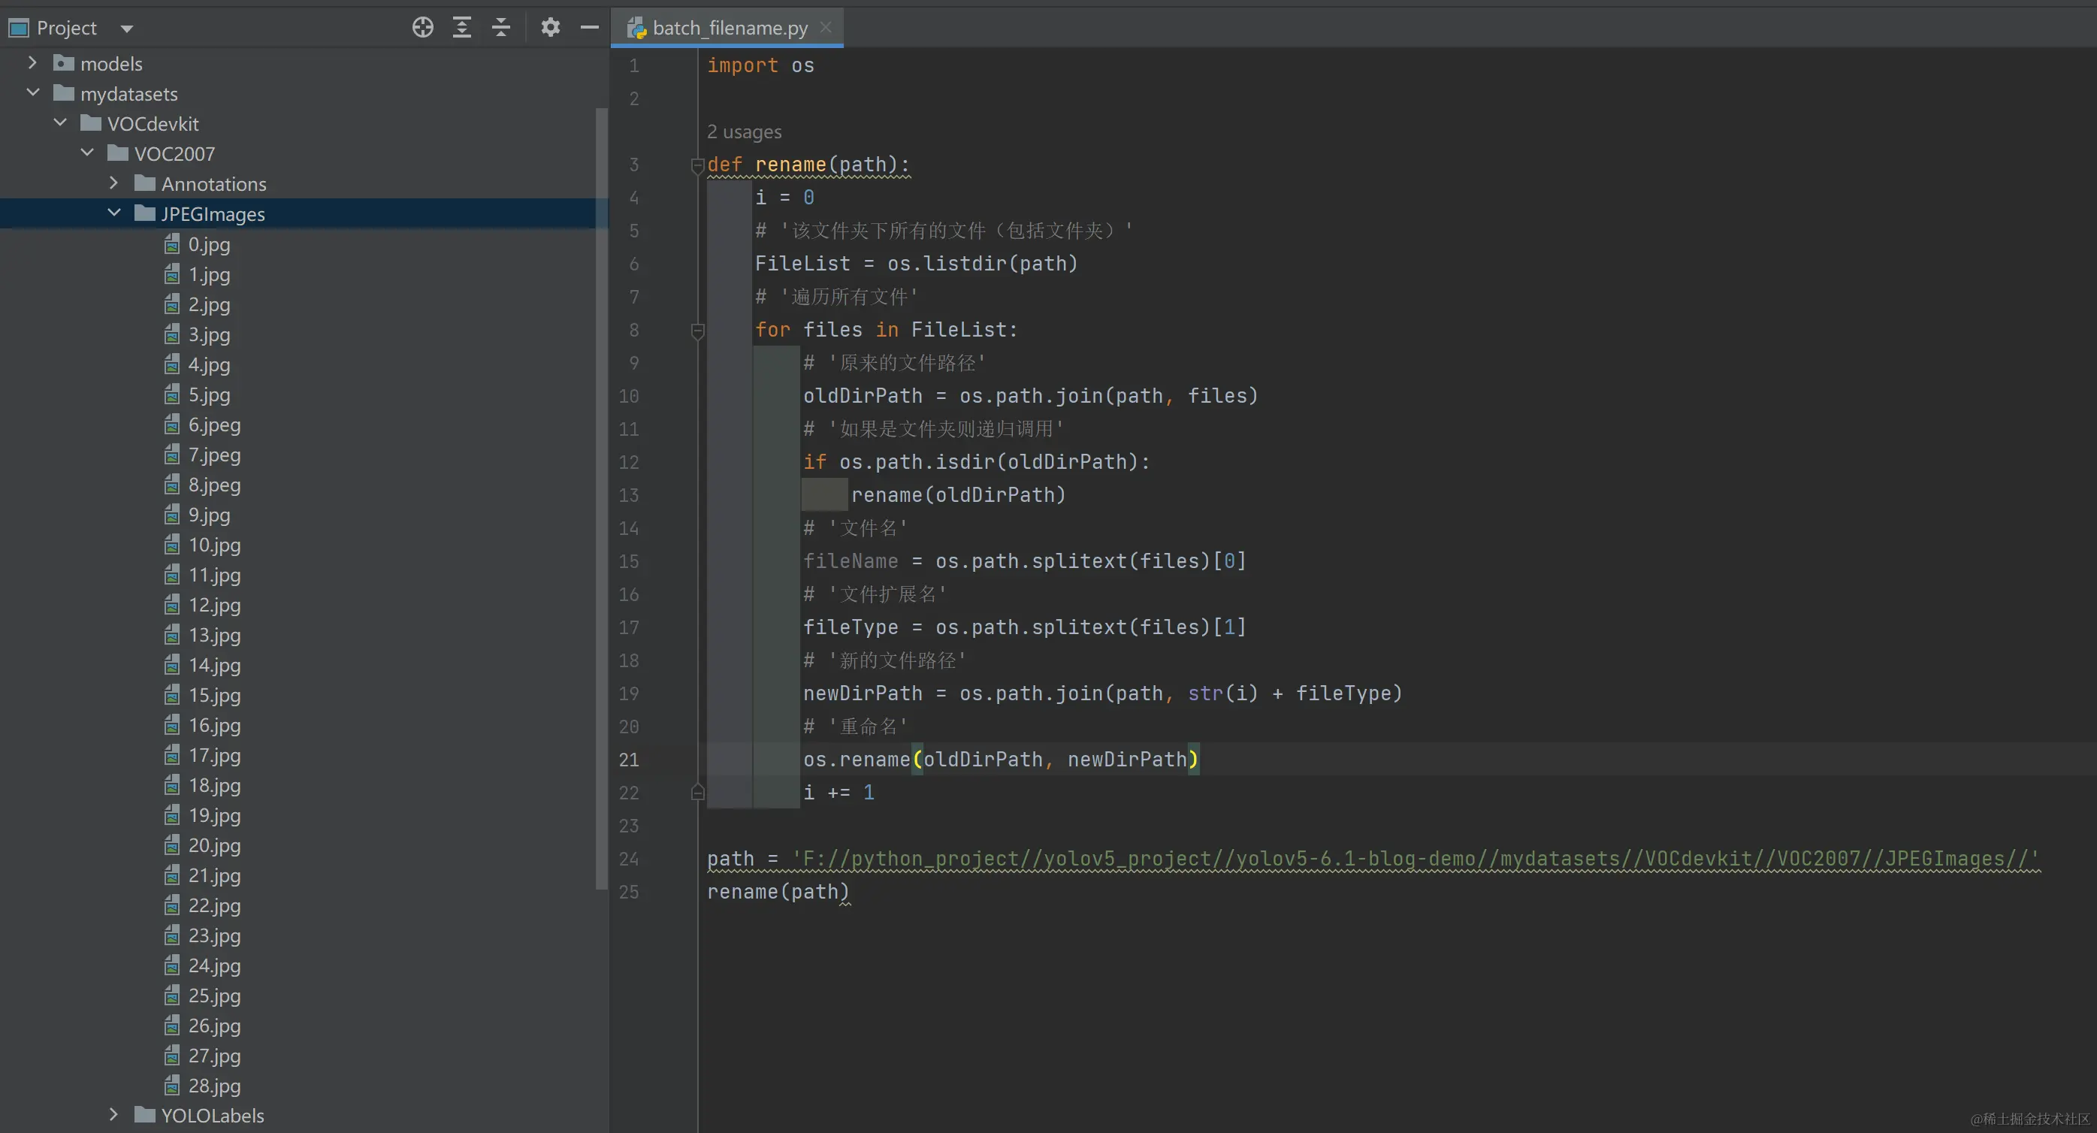Select the VOC2007 folder in tree
This screenshot has height=1133, width=2097.
[174, 154]
